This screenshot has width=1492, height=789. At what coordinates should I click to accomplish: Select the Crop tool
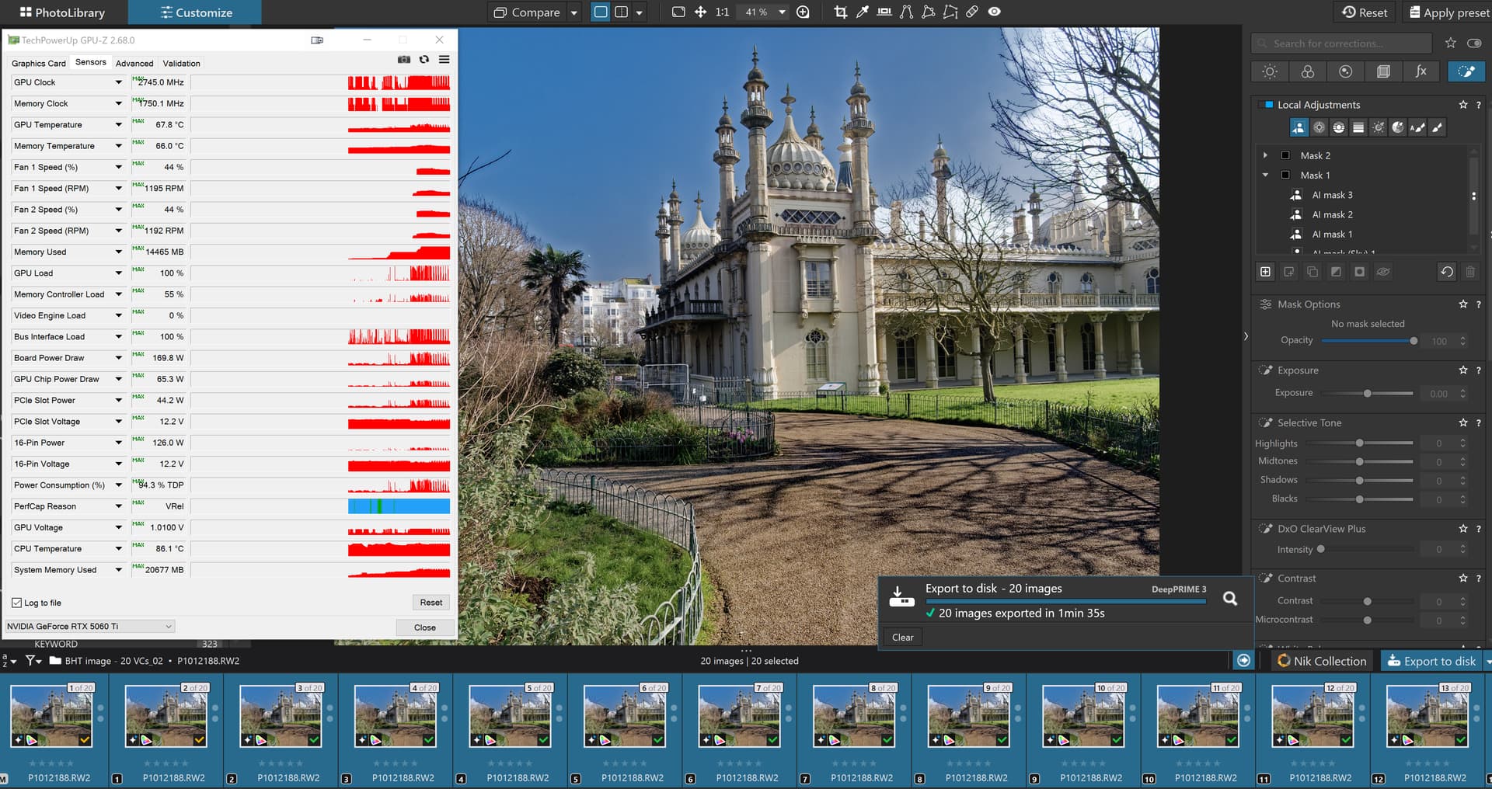[x=840, y=12]
